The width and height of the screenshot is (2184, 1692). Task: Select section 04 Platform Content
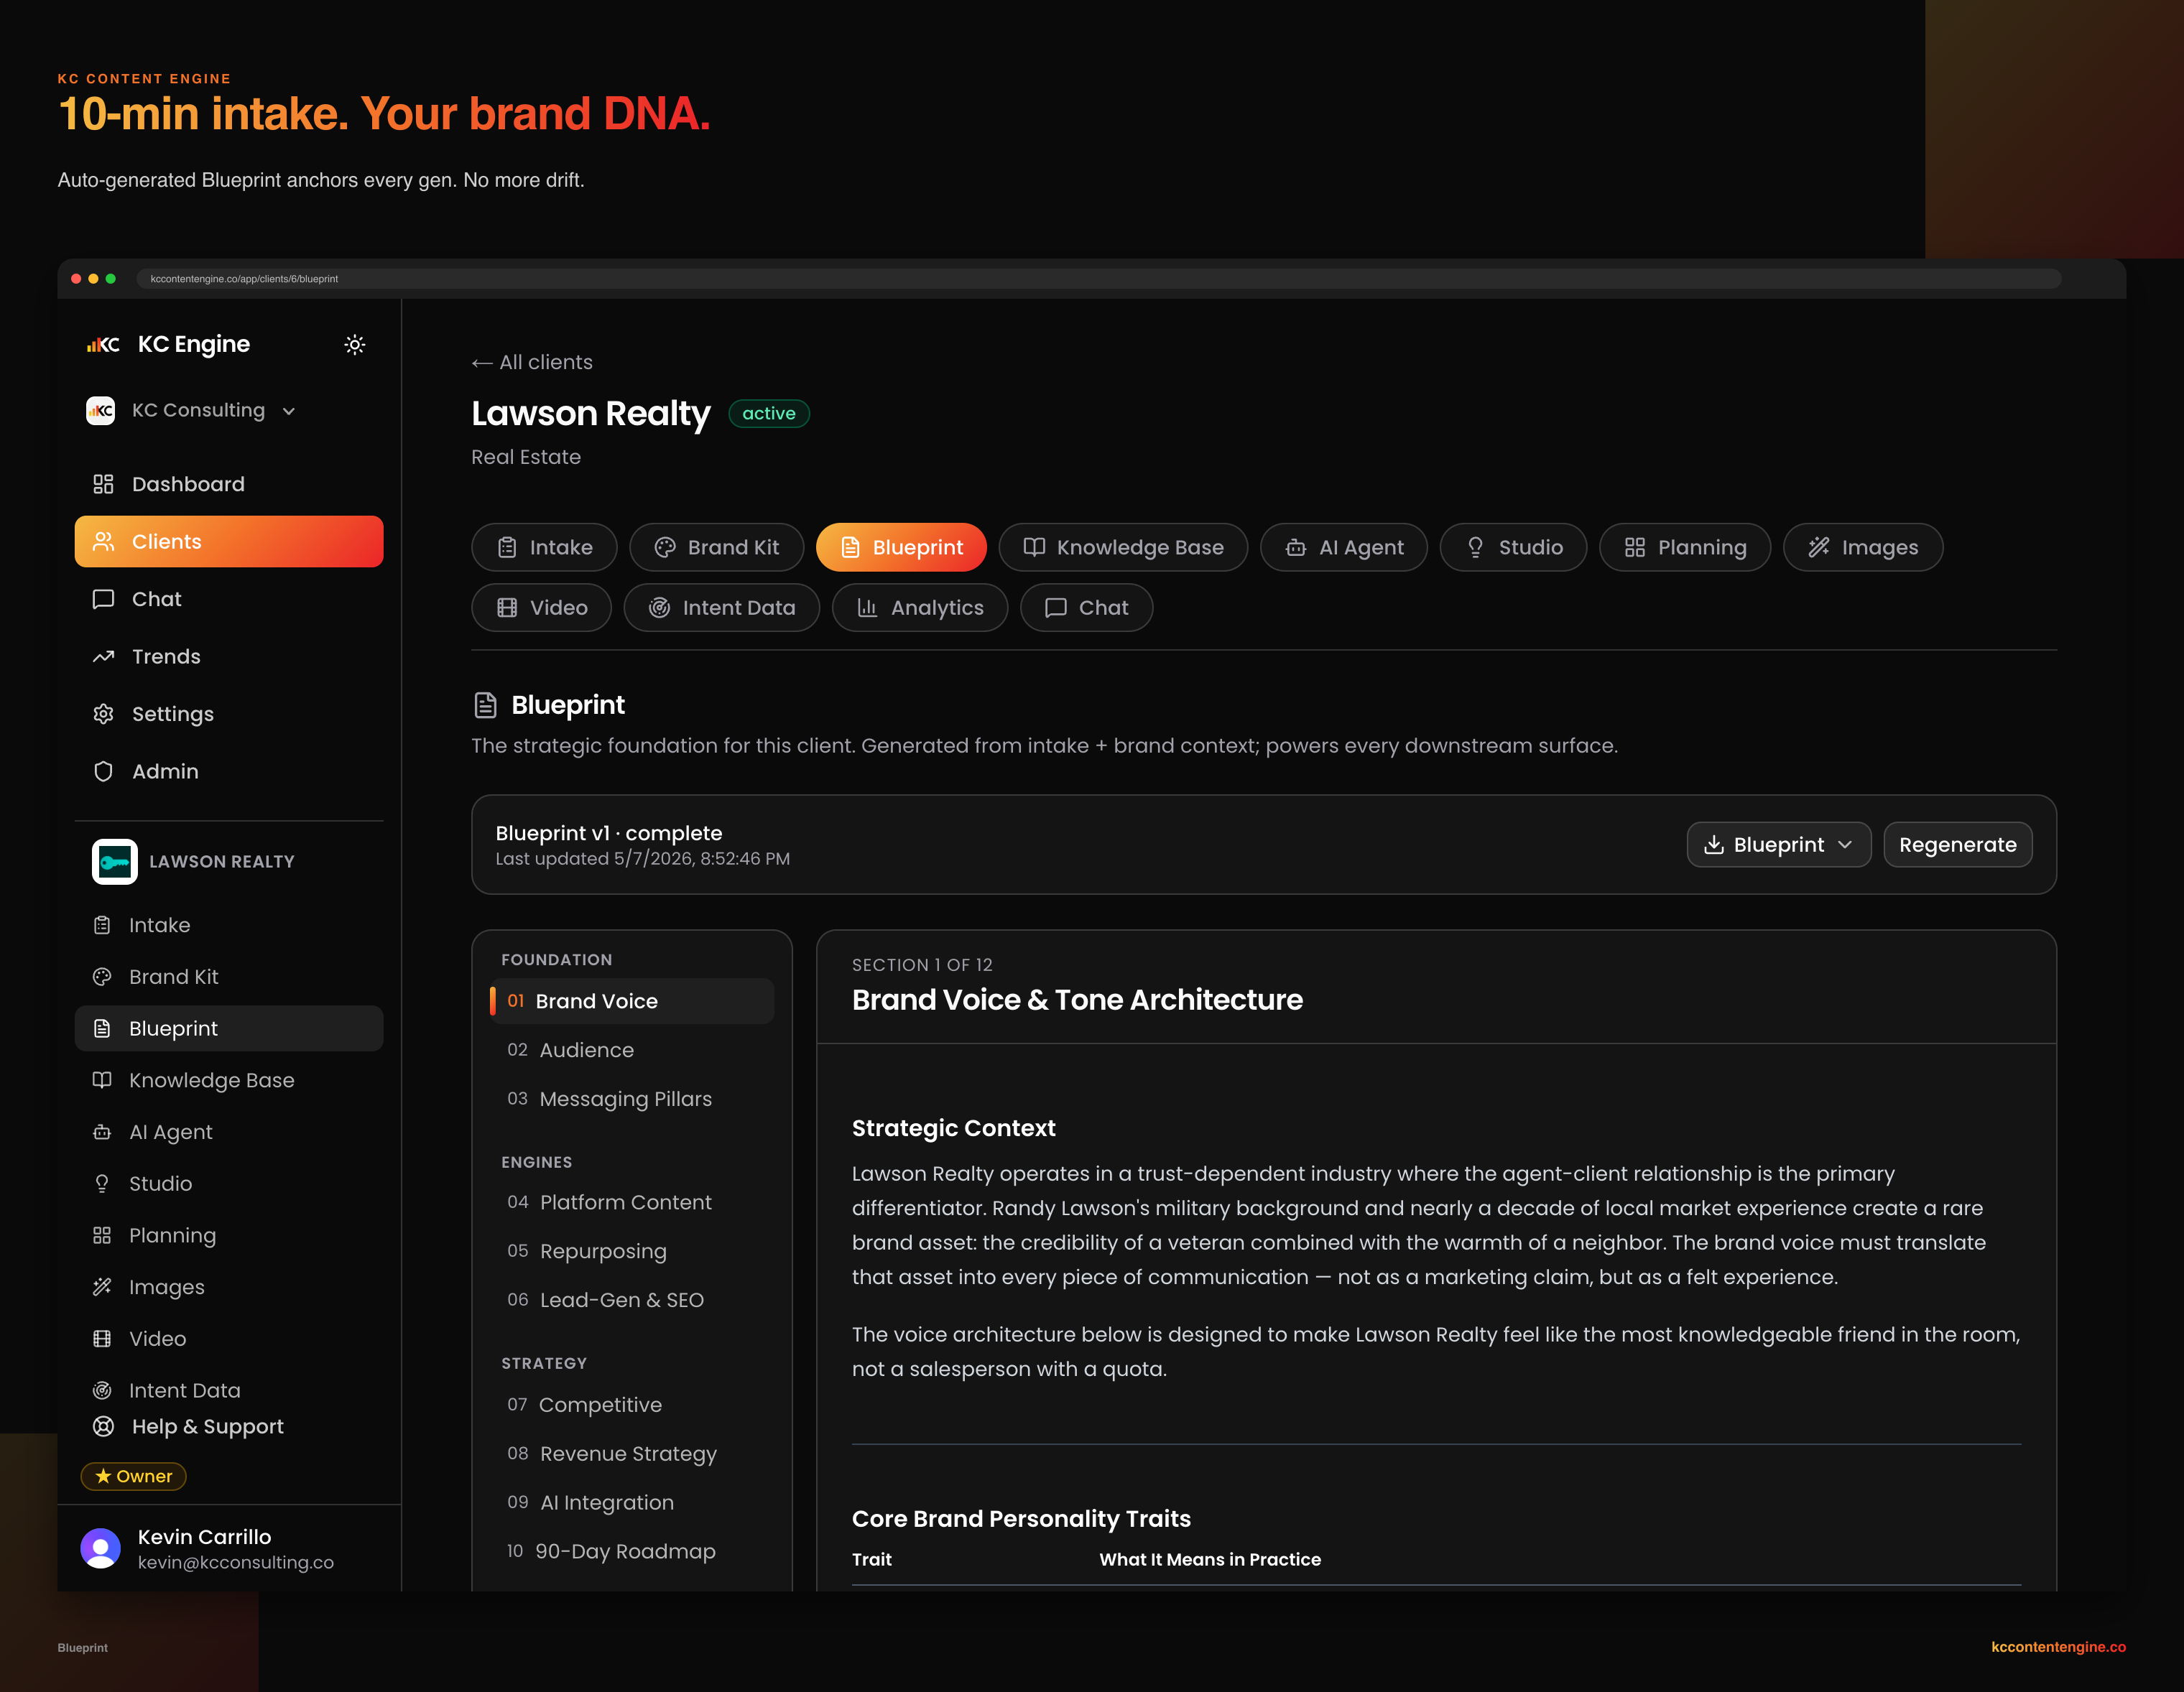631,1204
